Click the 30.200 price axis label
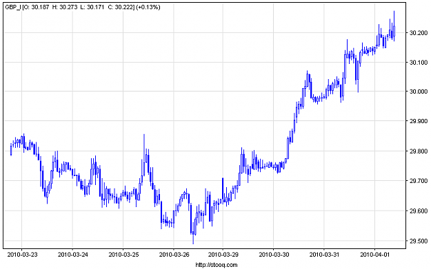 point(419,33)
